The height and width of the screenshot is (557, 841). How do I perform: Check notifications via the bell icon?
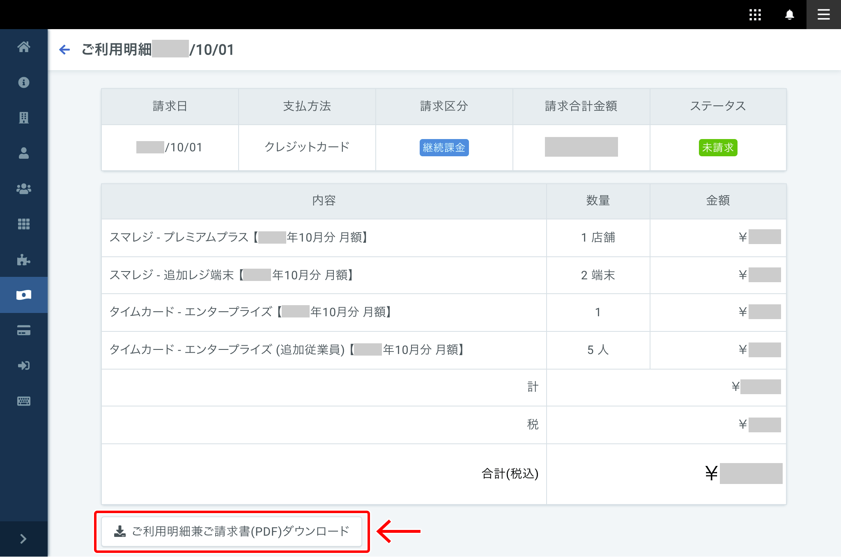pos(789,14)
